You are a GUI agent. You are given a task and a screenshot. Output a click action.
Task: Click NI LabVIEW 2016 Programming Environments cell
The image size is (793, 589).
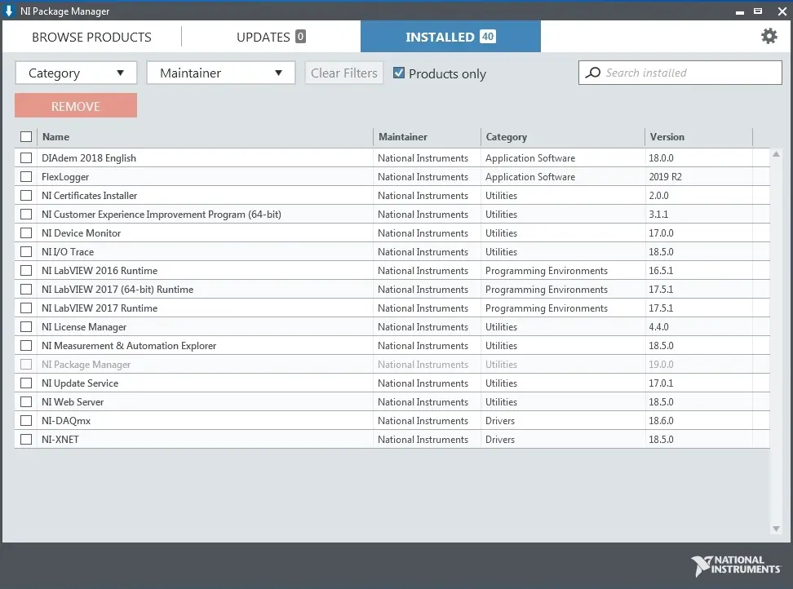point(546,271)
